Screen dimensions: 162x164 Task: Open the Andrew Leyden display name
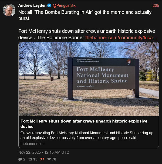[32, 5]
